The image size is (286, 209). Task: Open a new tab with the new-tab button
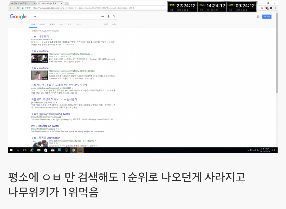[x=67, y=3]
